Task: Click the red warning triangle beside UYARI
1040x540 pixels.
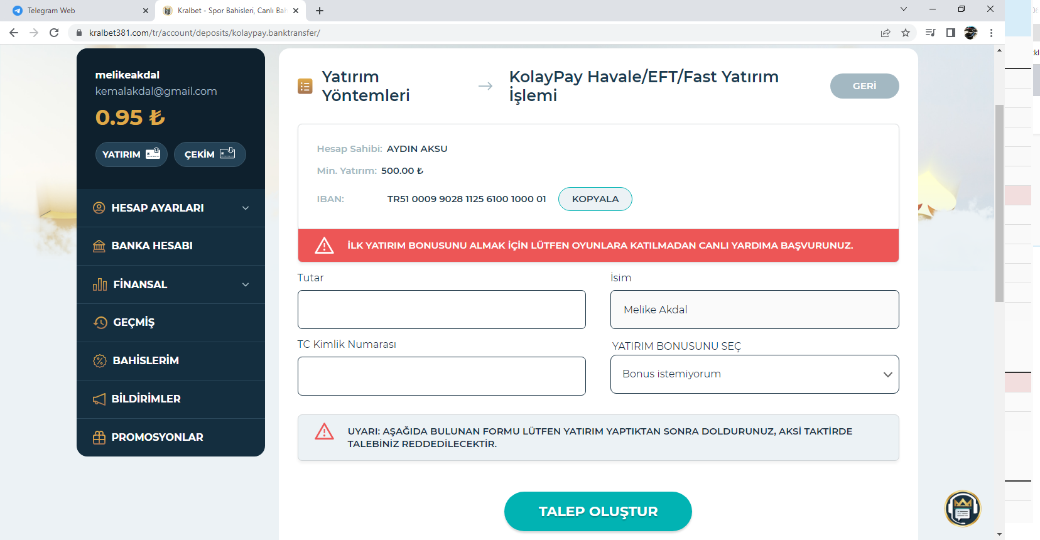Action: [x=324, y=431]
